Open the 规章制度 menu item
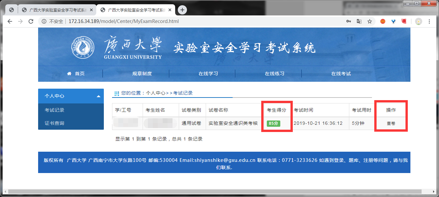Image resolution: width=439 pixels, height=197 pixels. pos(142,74)
